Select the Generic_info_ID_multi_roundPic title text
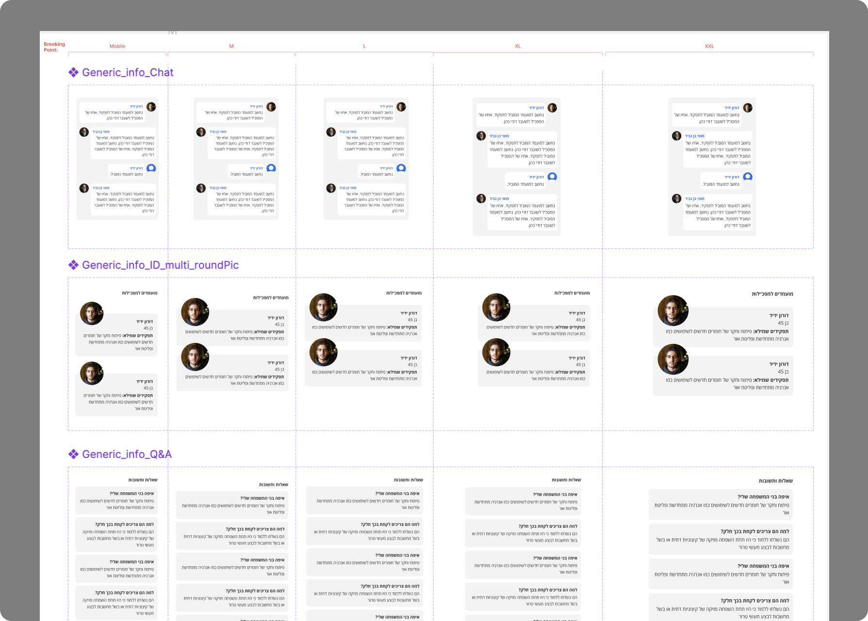 tap(160, 265)
